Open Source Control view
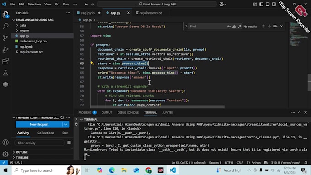The height and width of the screenshot is (175, 311). click(5, 37)
